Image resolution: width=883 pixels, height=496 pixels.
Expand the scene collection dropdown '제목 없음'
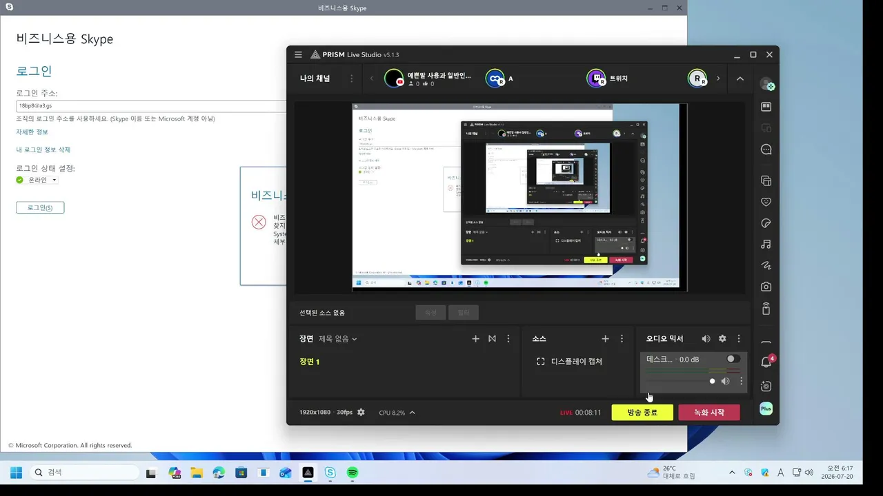(338, 339)
